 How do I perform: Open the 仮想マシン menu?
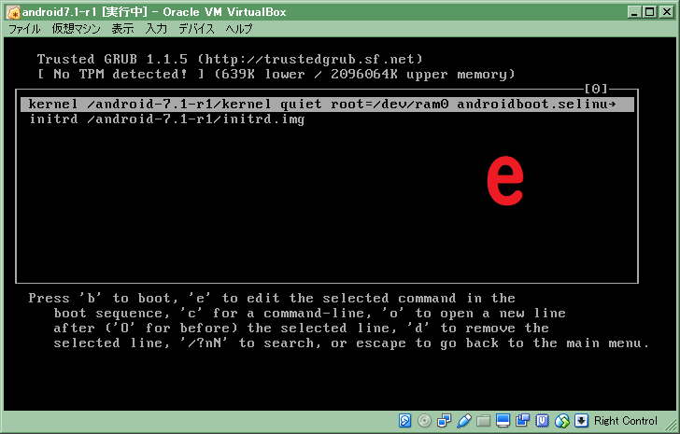click(x=76, y=29)
